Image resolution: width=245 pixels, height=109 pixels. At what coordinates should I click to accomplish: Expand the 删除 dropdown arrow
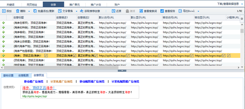(x=29, y=11)
